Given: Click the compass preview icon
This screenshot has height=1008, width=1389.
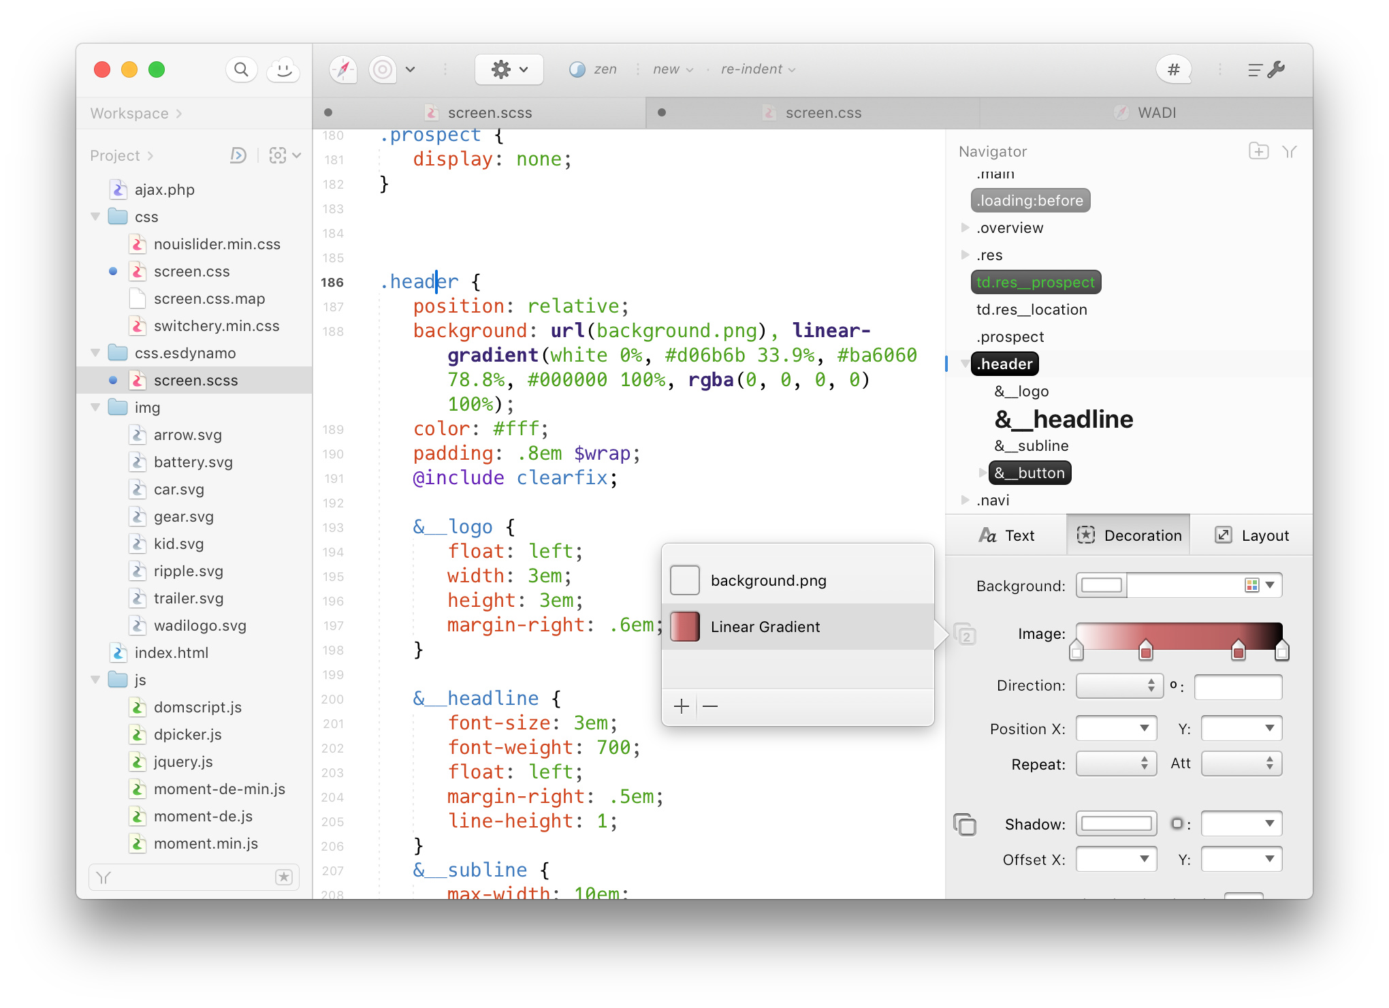Looking at the screenshot, I should tap(343, 69).
